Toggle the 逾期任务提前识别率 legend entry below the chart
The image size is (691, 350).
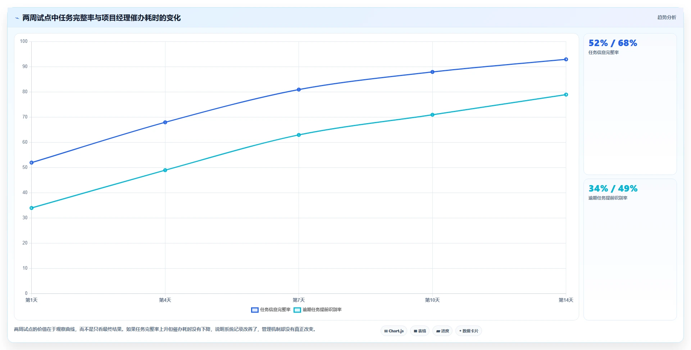tap(318, 310)
